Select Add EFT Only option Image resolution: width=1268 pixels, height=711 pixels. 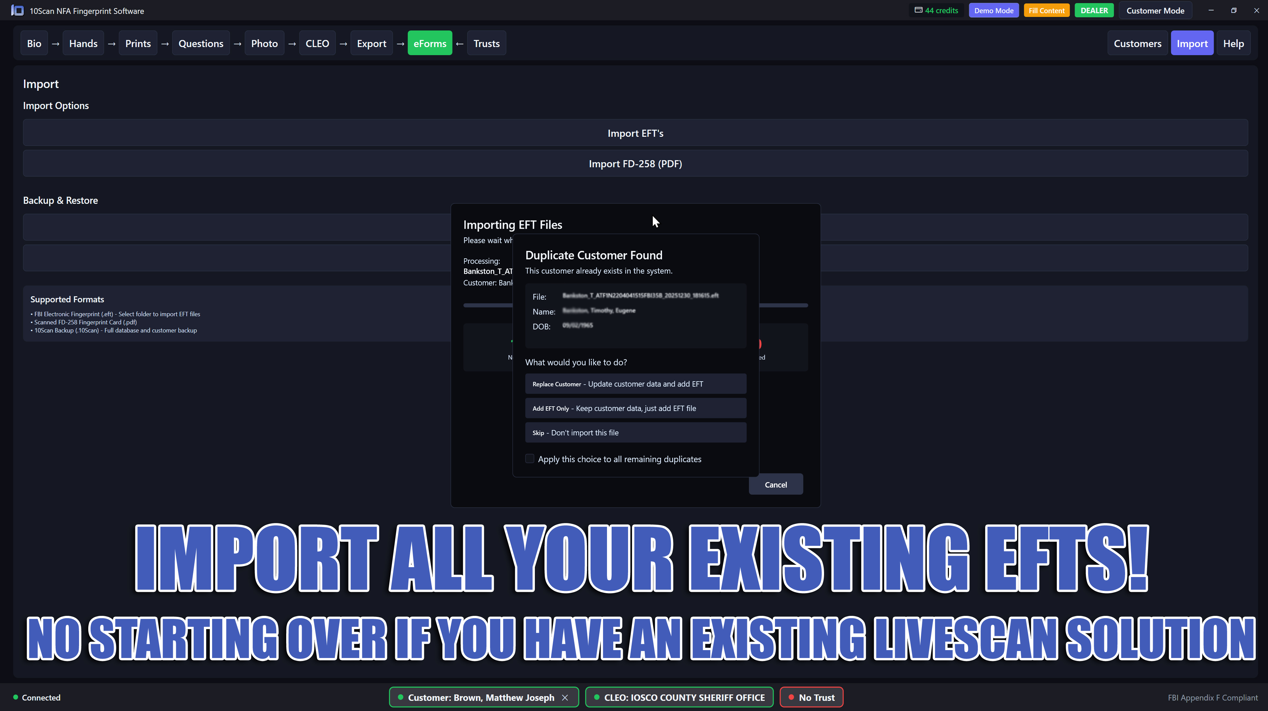click(x=635, y=408)
